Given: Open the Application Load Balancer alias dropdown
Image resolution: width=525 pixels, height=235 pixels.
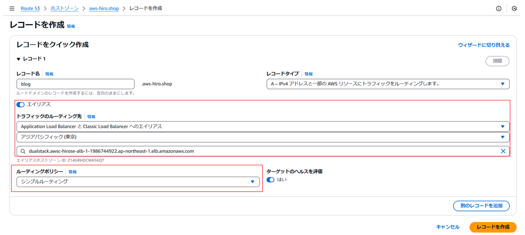Looking at the screenshot, I should 263,127.
